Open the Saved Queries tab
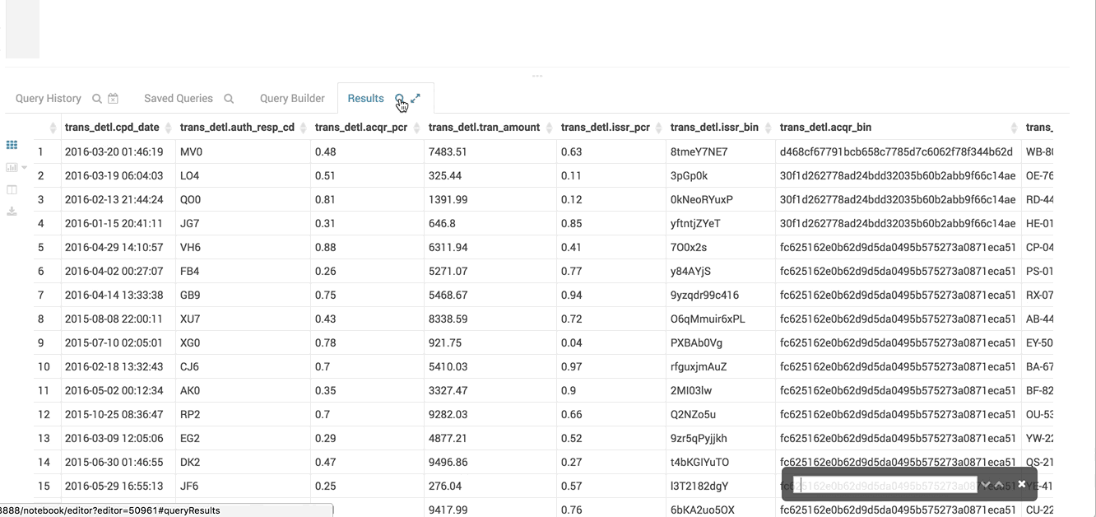This screenshot has height=517, width=1096. pyautogui.click(x=179, y=99)
